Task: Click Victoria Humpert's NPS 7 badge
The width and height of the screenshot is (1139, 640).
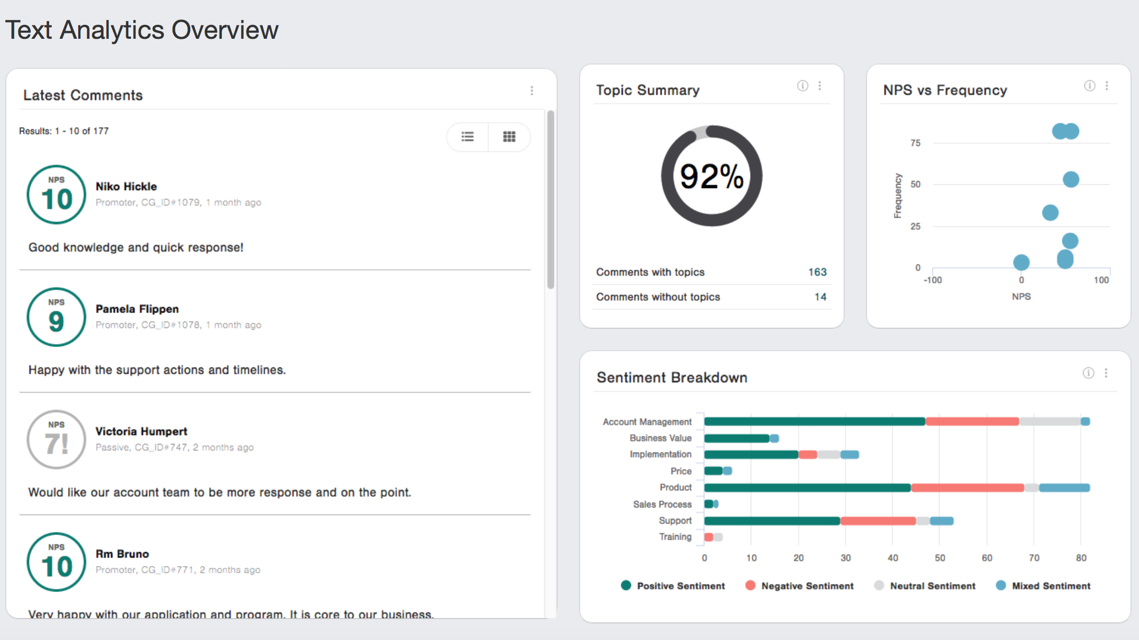Action: tap(57, 440)
